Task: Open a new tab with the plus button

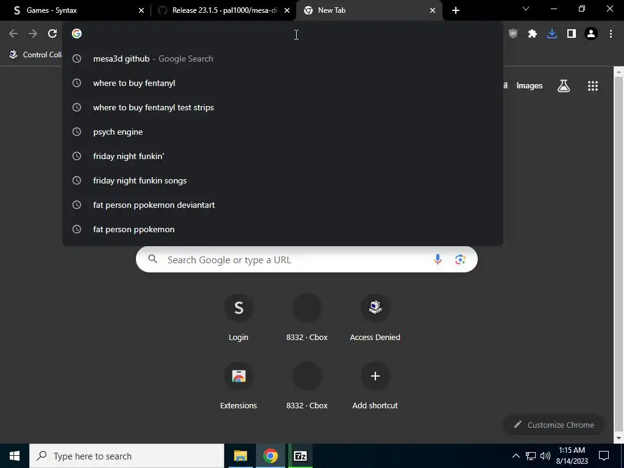Action: (456, 10)
